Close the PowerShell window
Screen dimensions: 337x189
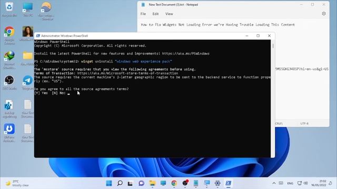point(269,36)
